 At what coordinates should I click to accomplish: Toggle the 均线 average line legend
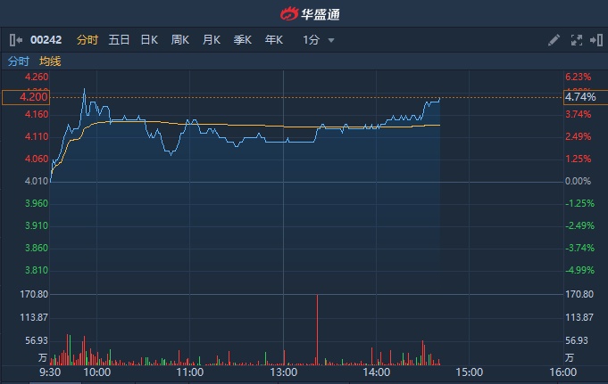point(50,61)
